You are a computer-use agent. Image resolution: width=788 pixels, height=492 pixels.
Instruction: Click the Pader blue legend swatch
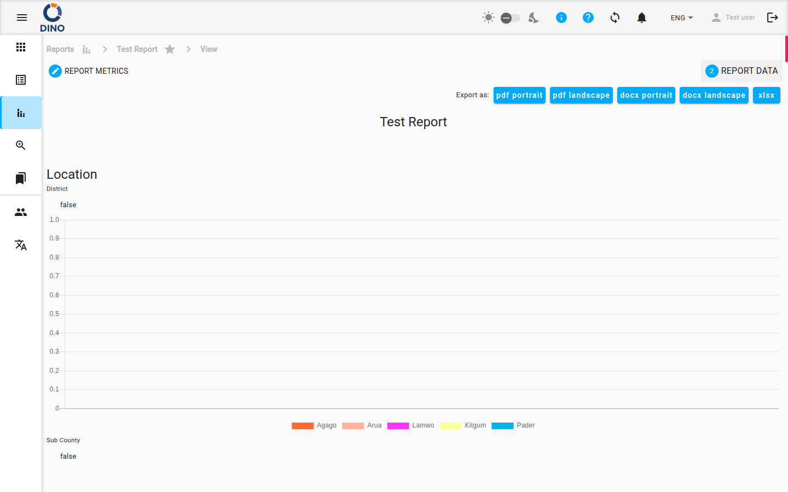[x=502, y=426]
